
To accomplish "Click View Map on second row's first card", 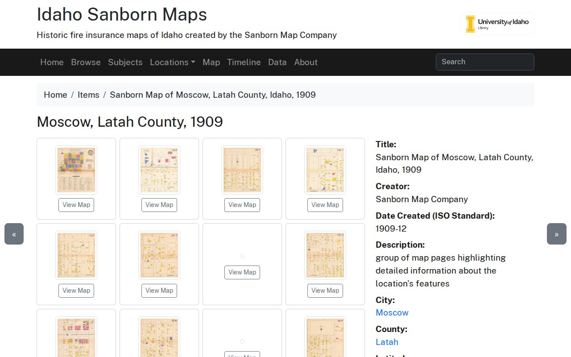I will 76,291.
